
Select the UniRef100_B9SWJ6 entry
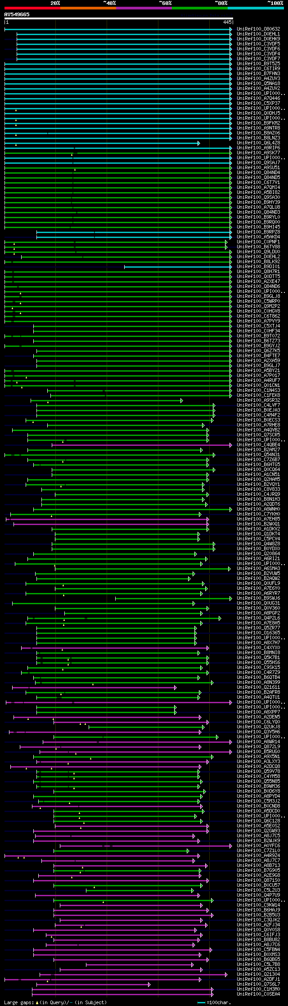[258, 598]
